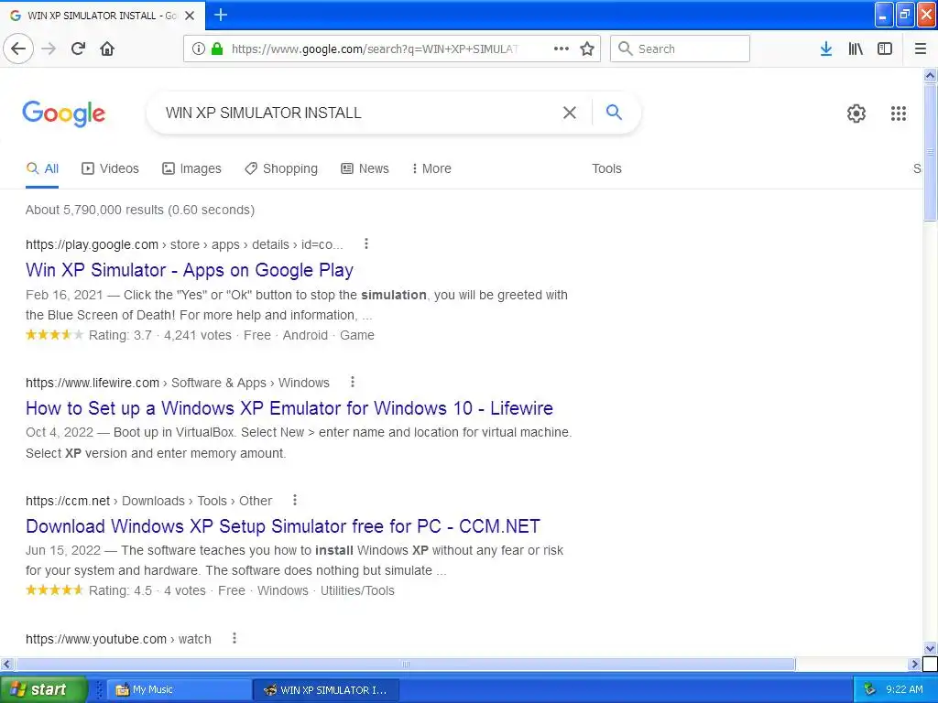Viewport: 938px width, 703px height.
Task: Click the forward navigation arrow
Action: pos(49,49)
